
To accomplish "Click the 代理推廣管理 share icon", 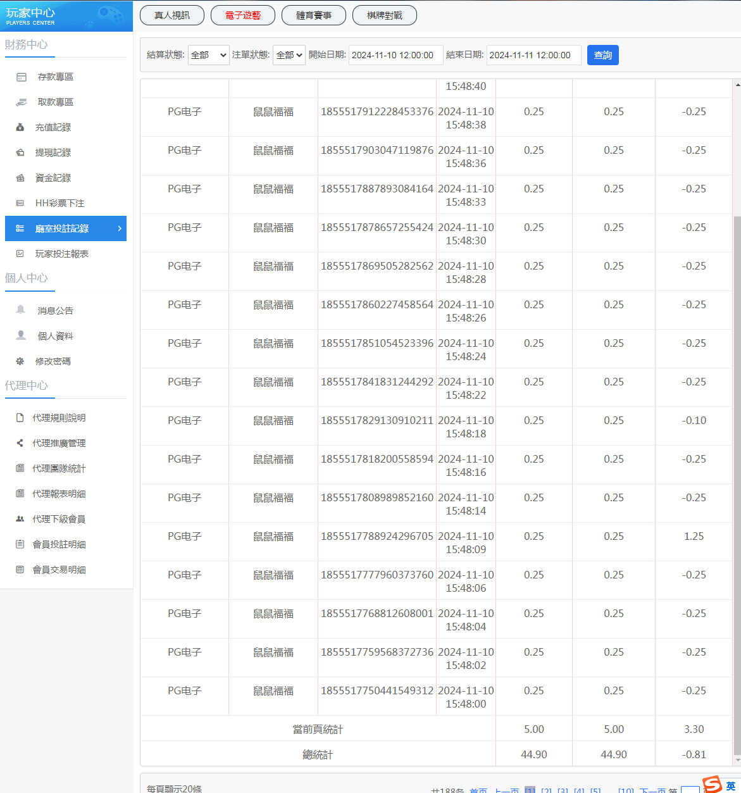I will point(20,443).
